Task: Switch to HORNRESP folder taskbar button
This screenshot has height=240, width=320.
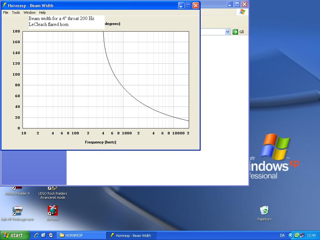Action: click(81, 236)
